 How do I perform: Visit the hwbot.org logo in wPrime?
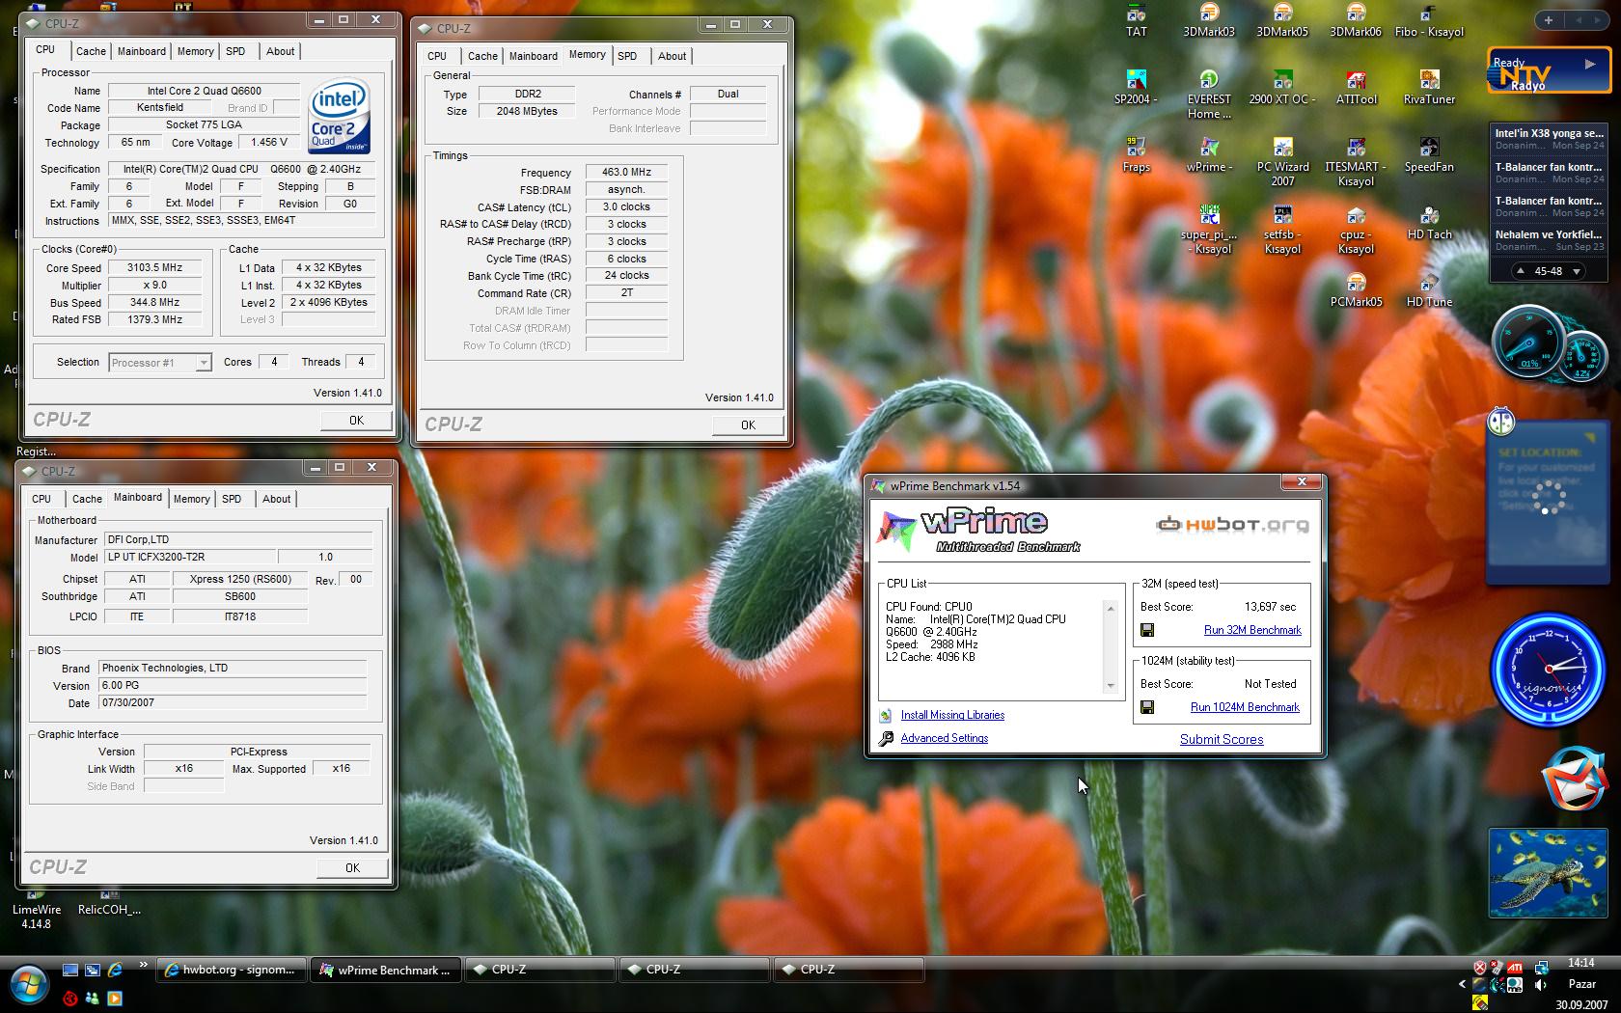click(1232, 525)
